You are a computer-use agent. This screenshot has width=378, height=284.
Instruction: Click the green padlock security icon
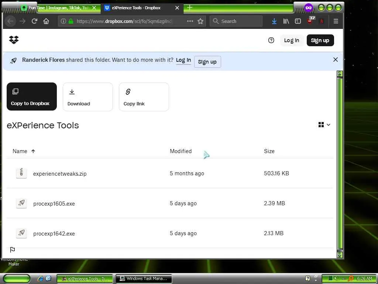[71, 21]
